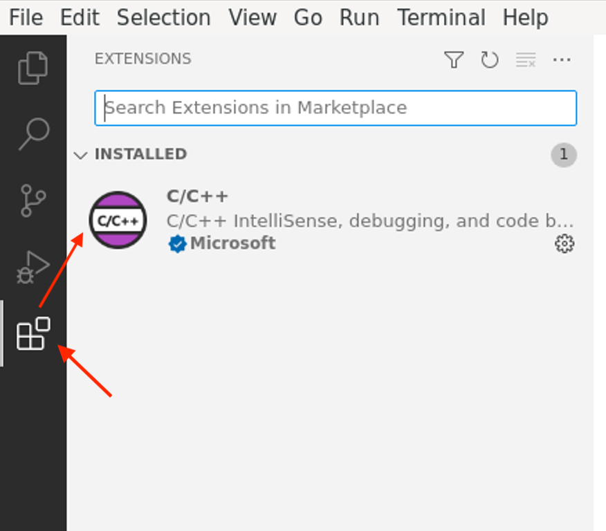606x531 pixels.
Task: Click the Clear Extensions Search Results icon
Action: tap(526, 60)
